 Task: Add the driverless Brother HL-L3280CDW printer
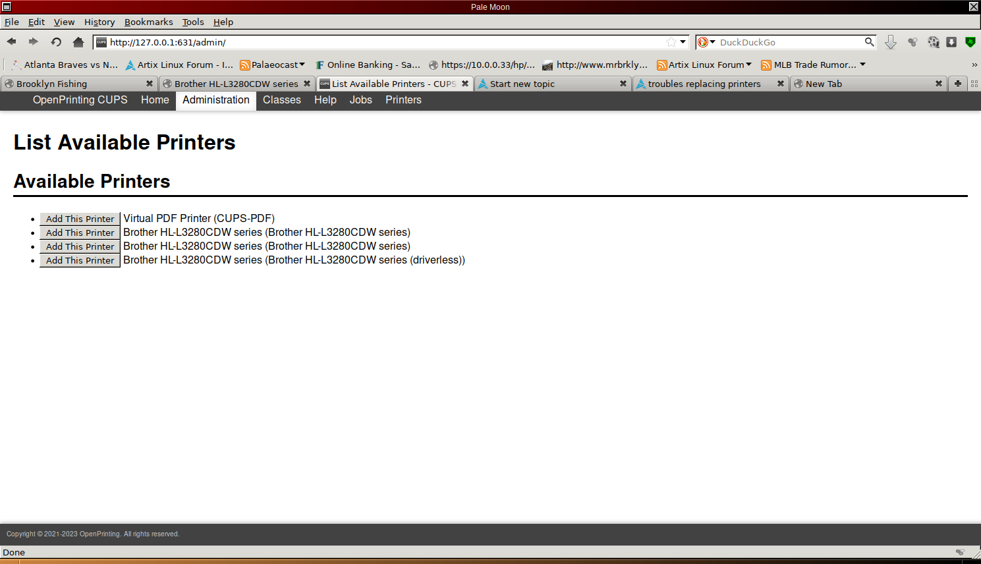coord(80,260)
